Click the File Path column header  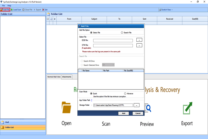click(x=113, y=71)
